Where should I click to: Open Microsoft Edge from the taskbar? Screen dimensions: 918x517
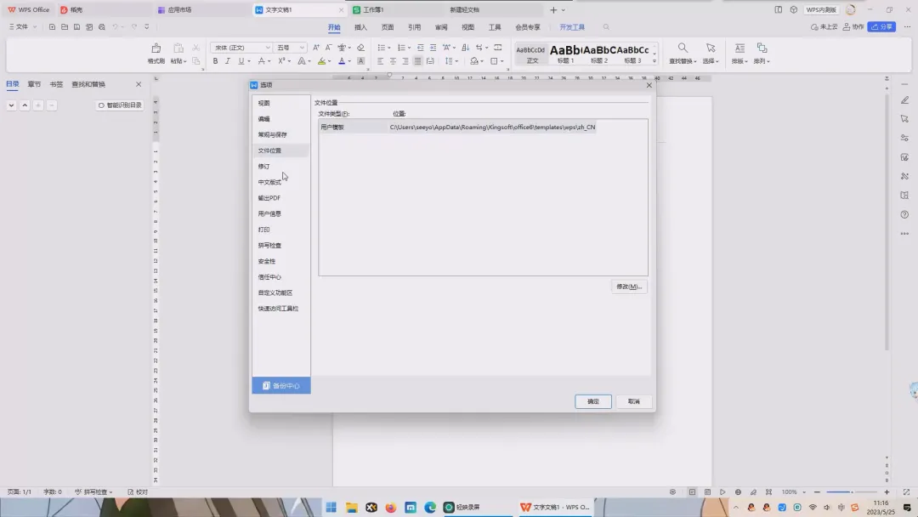tap(430, 507)
